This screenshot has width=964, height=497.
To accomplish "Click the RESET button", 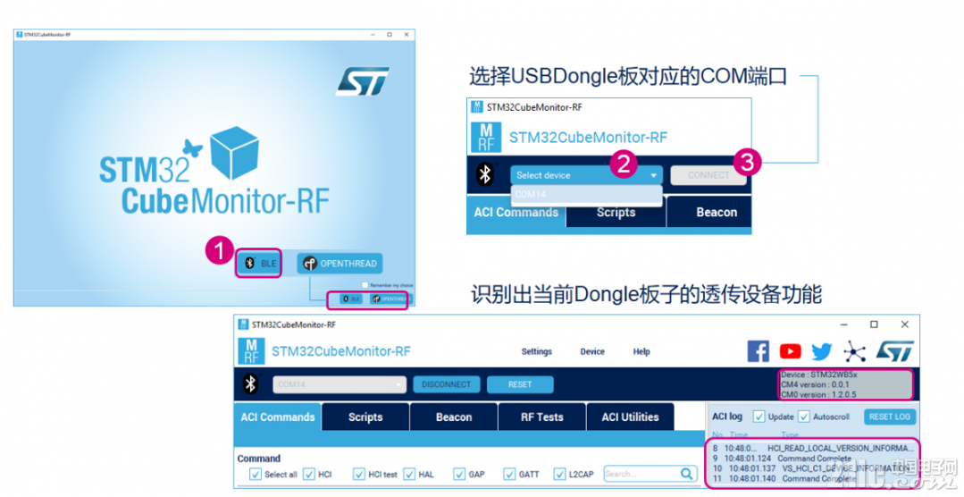I will pos(519,384).
